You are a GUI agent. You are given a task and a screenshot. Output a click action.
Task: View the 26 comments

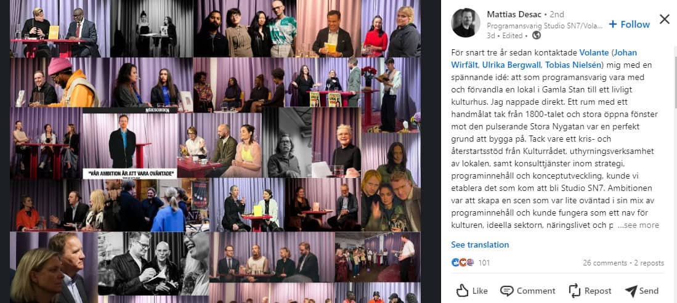(604, 263)
